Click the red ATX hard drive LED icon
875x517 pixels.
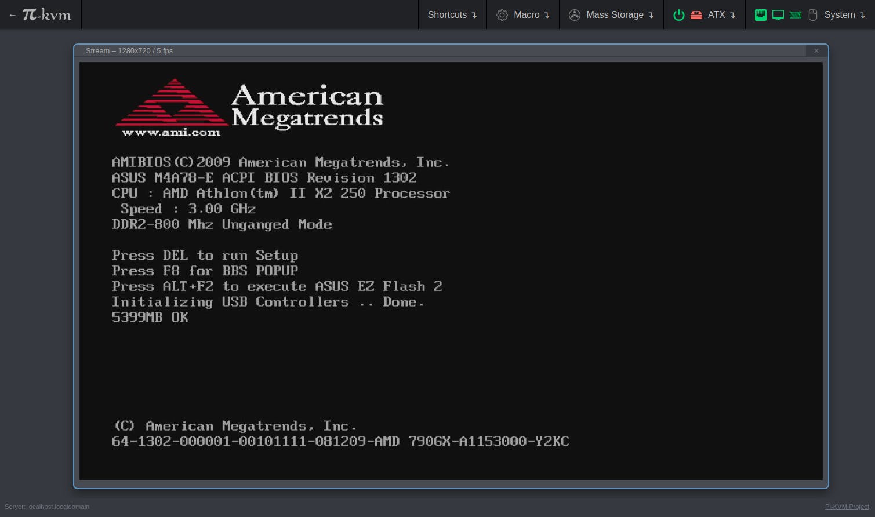tap(696, 15)
